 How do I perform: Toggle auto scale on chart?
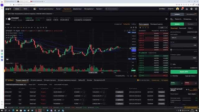click(x=135, y=76)
